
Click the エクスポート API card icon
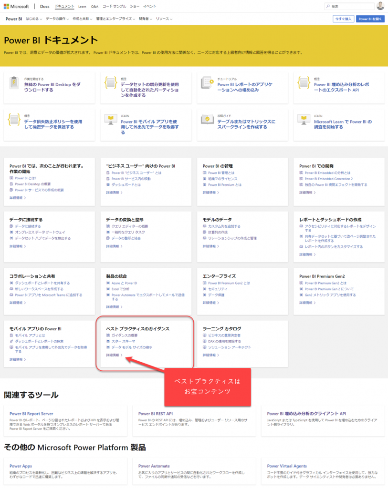coord(304,83)
